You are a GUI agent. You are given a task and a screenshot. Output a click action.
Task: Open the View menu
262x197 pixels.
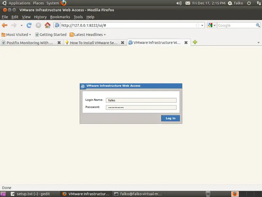pyautogui.click(x=26, y=17)
